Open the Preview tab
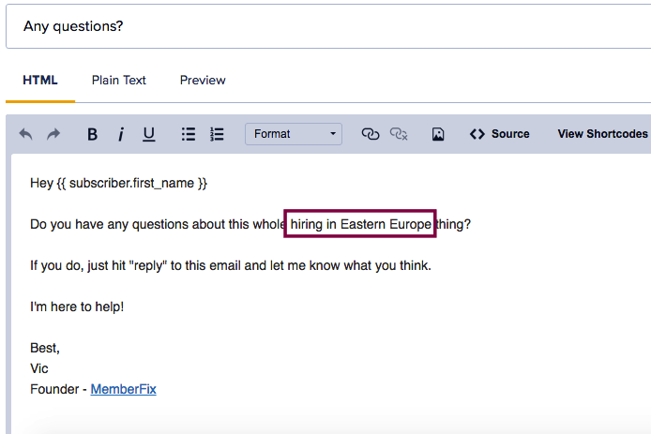651x434 pixels. point(203,81)
